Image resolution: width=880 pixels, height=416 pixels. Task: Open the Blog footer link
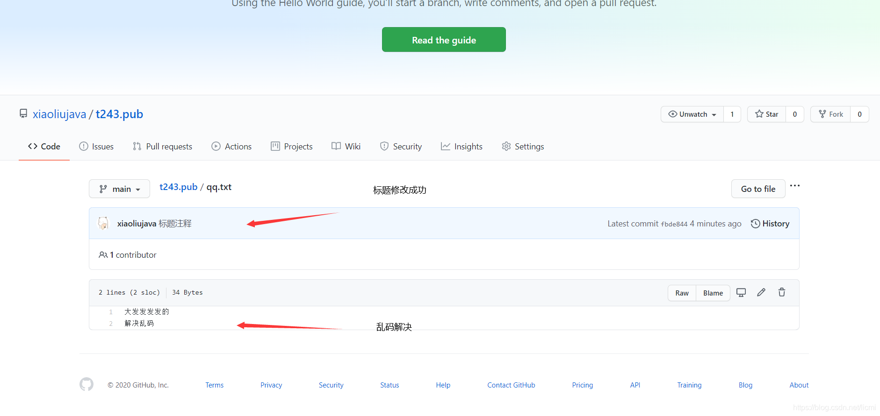[x=745, y=385]
